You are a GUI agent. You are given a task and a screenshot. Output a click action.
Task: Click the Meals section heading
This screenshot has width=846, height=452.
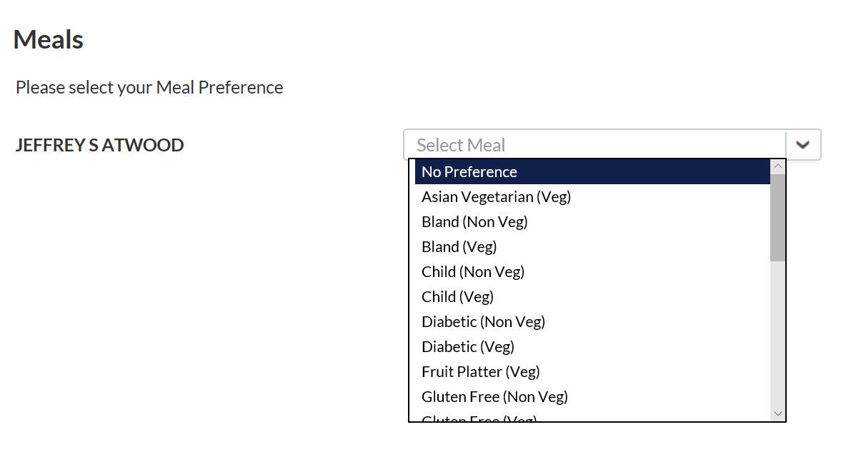coord(49,40)
